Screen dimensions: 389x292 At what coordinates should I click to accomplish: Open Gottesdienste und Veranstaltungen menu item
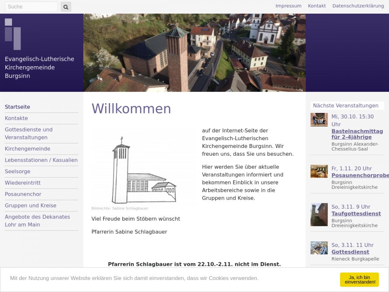coord(29,133)
